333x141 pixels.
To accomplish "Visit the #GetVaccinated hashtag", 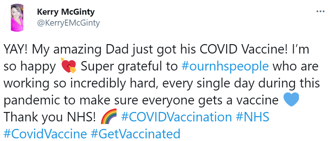I will click(x=135, y=133).
